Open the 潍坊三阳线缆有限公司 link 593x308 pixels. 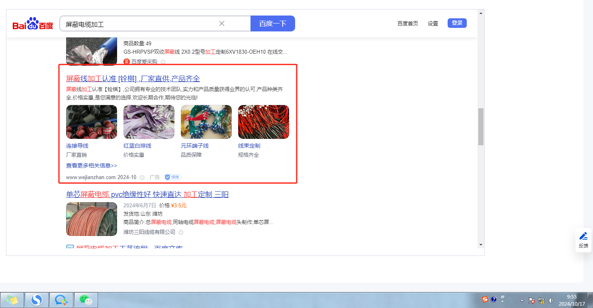pos(149,232)
